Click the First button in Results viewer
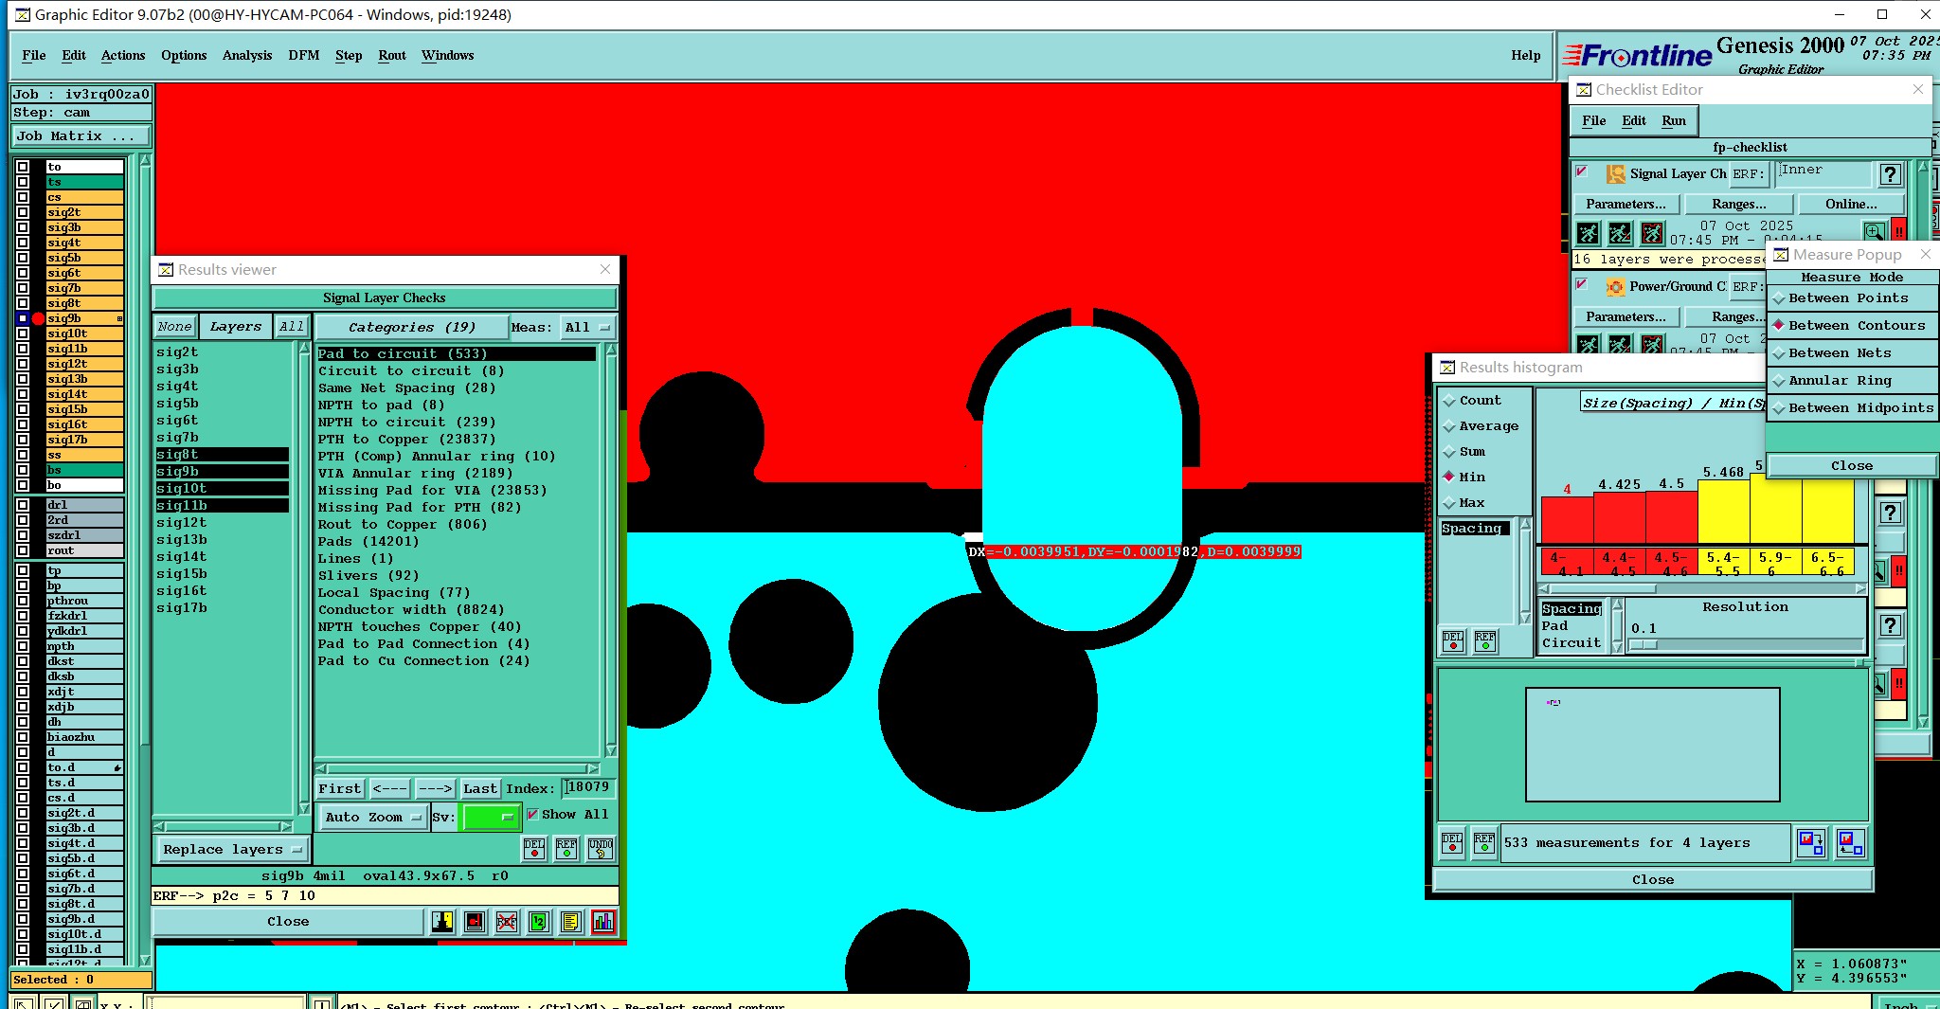This screenshot has width=1940, height=1009. pos(340,788)
